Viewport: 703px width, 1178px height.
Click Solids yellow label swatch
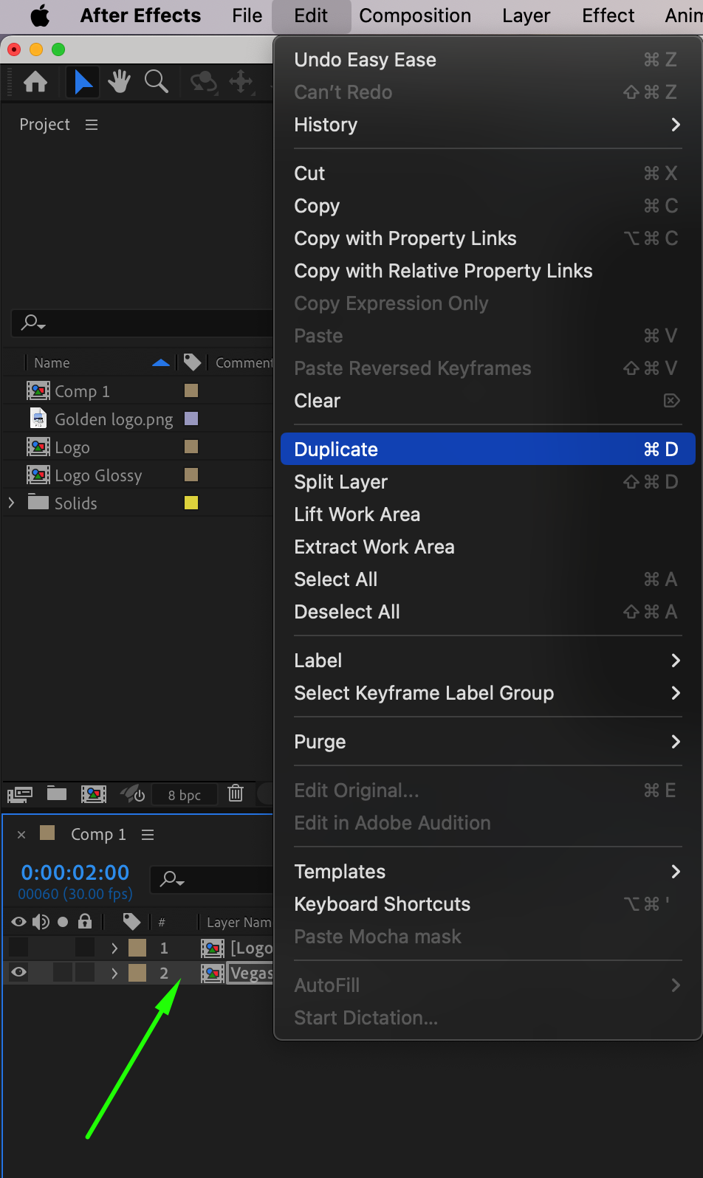pyautogui.click(x=191, y=503)
